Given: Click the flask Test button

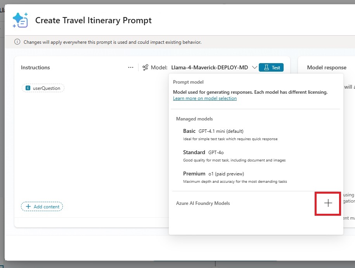Looking at the screenshot, I should click(271, 67).
